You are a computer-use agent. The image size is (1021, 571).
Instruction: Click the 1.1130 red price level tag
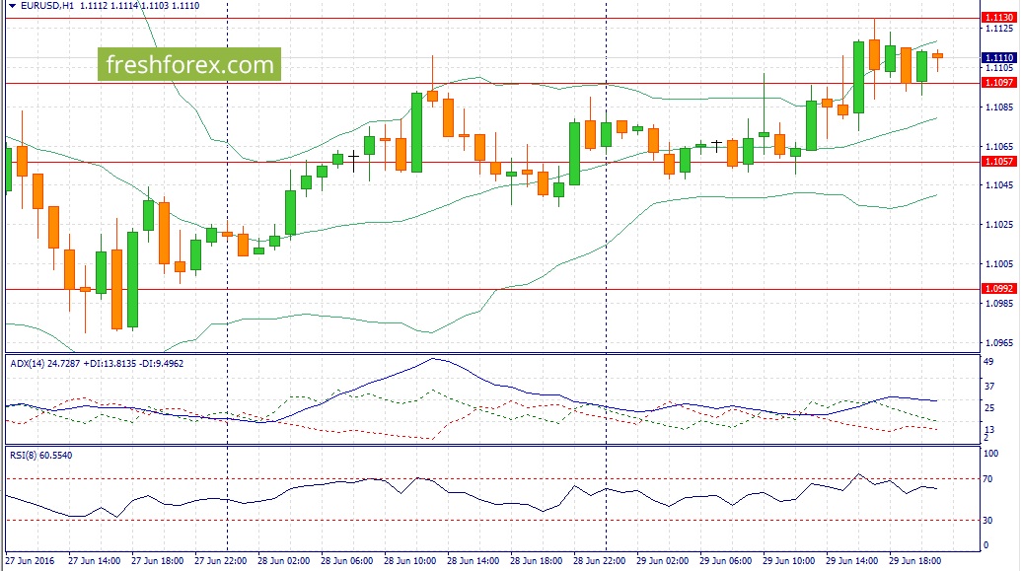[x=998, y=18]
